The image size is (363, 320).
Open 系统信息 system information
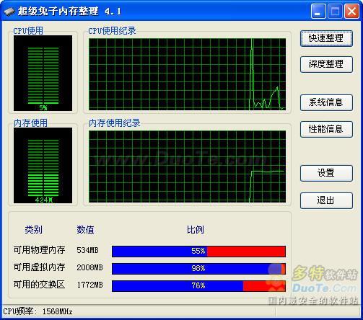tap(326, 102)
